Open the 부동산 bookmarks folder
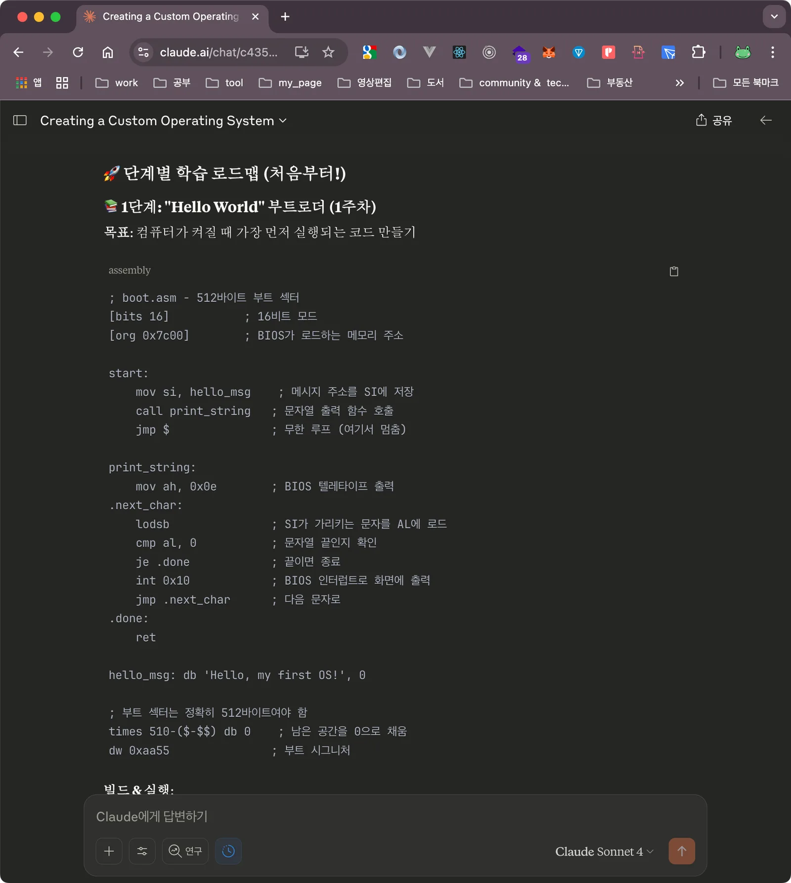Image resolution: width=791 pixels, height=883 pixels. (610, 83)
